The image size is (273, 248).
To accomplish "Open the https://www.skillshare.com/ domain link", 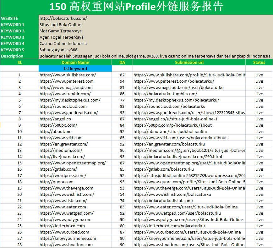I will click(68, 75).
